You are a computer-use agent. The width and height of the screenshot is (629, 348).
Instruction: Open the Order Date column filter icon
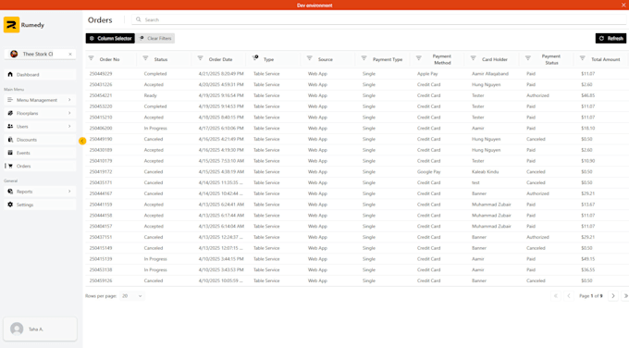point(200,58)
